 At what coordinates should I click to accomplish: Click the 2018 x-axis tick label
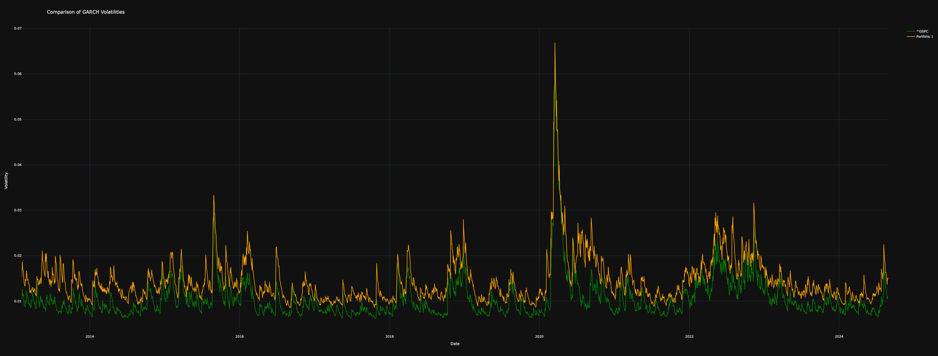pyautogui.click(x=390, y=337)
